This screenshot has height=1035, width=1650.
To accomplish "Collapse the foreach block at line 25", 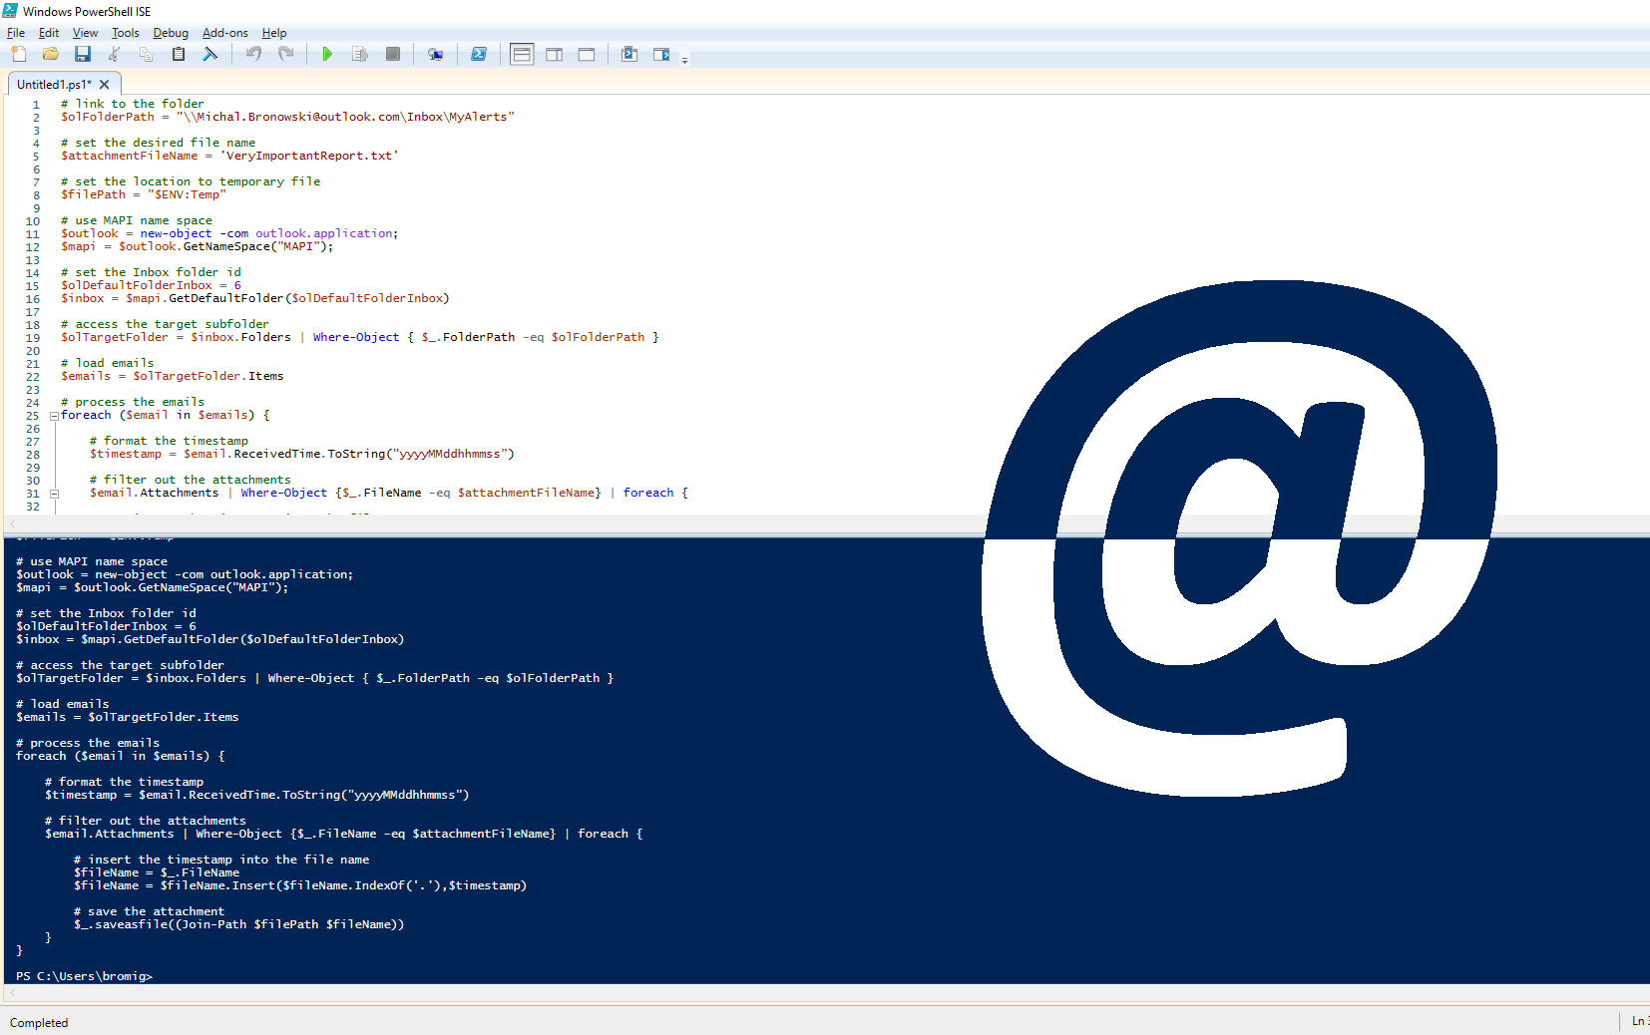I will [x=54, y=416].
